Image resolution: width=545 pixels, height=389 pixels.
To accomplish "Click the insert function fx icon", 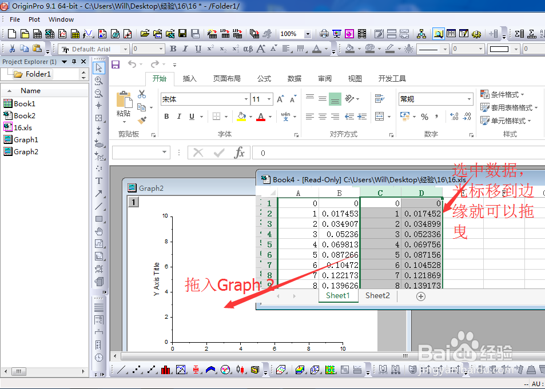I will click(240, 153).
